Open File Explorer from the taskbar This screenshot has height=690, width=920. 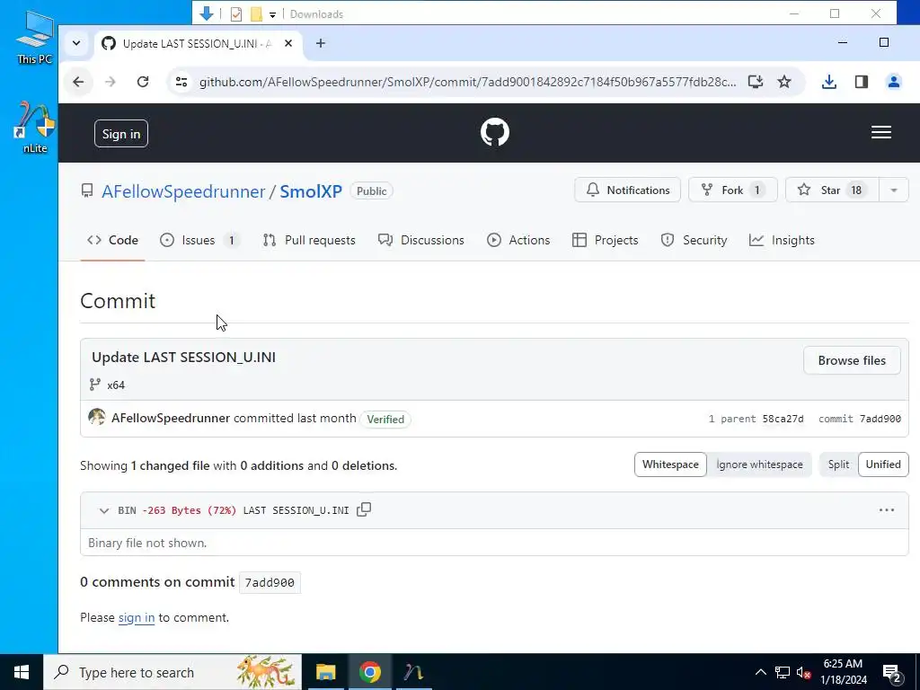(x=325, y=672)
